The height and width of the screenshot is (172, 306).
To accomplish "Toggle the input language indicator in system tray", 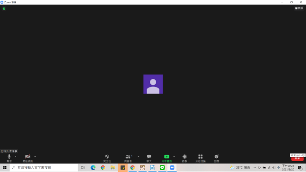I will [278, 168].
